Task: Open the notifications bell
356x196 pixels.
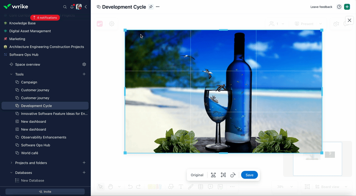Action: click(x=72, y=7)
